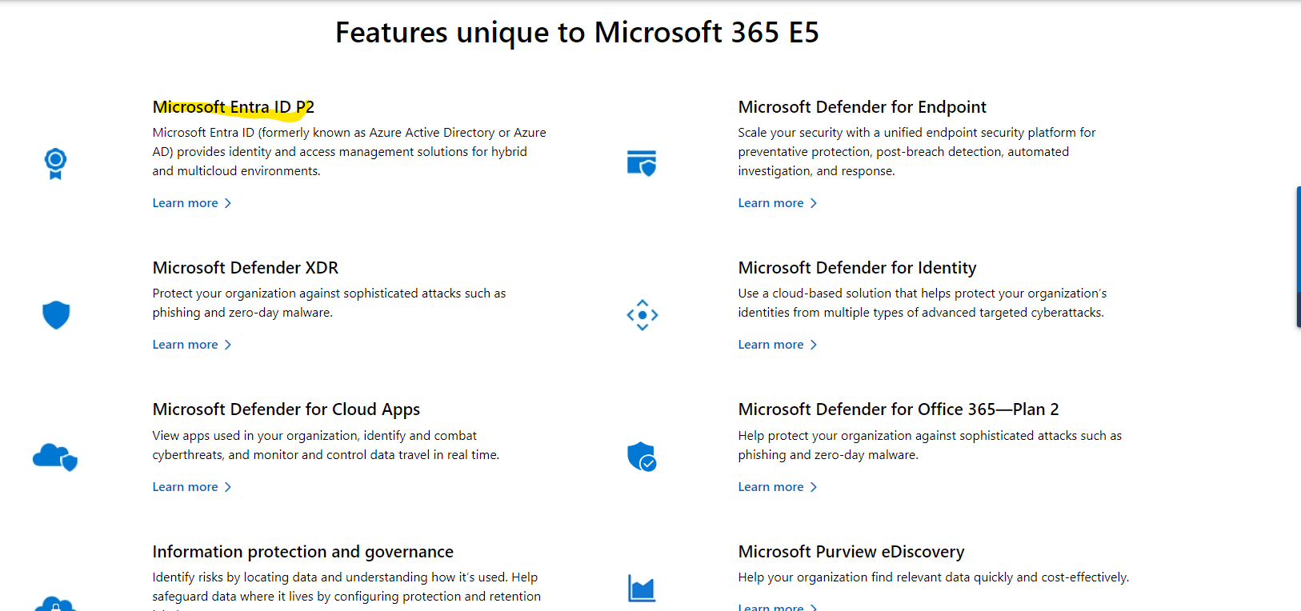Click the Defender for Office 365 shield-check icon
Screen dimensions: 1301x611
(x=642, y=457)
